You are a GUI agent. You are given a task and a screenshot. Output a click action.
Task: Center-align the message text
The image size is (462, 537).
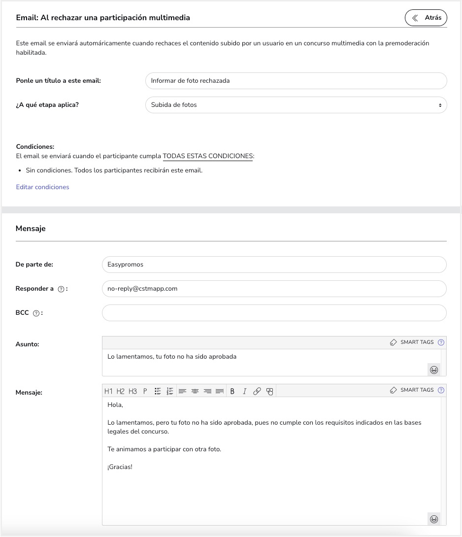coord(195,391)
